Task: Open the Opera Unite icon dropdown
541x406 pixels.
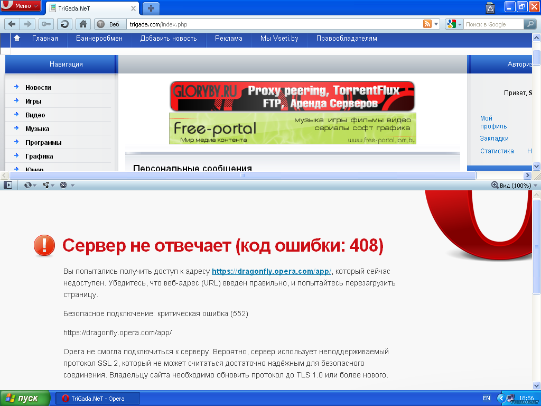Action: coord(48,186)
